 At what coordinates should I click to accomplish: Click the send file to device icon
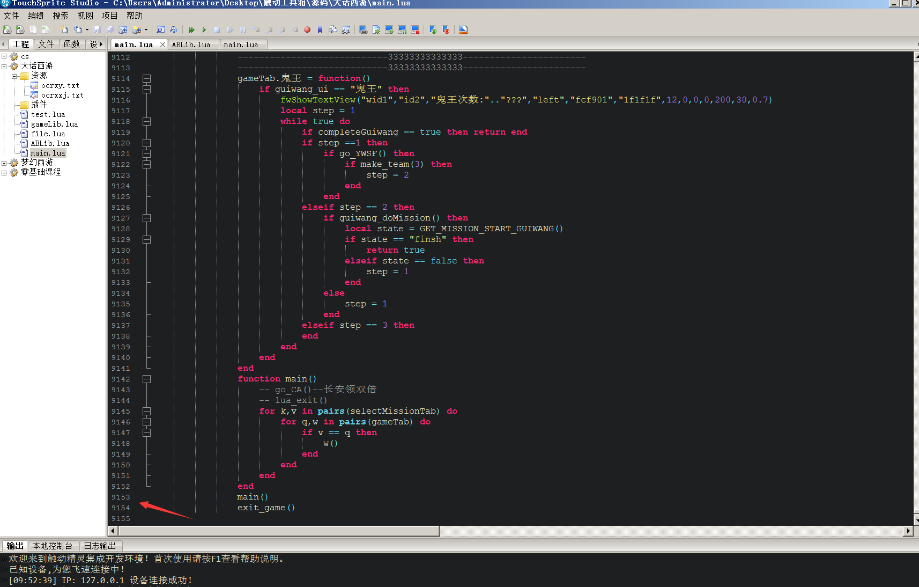click(x=376, y=30)
